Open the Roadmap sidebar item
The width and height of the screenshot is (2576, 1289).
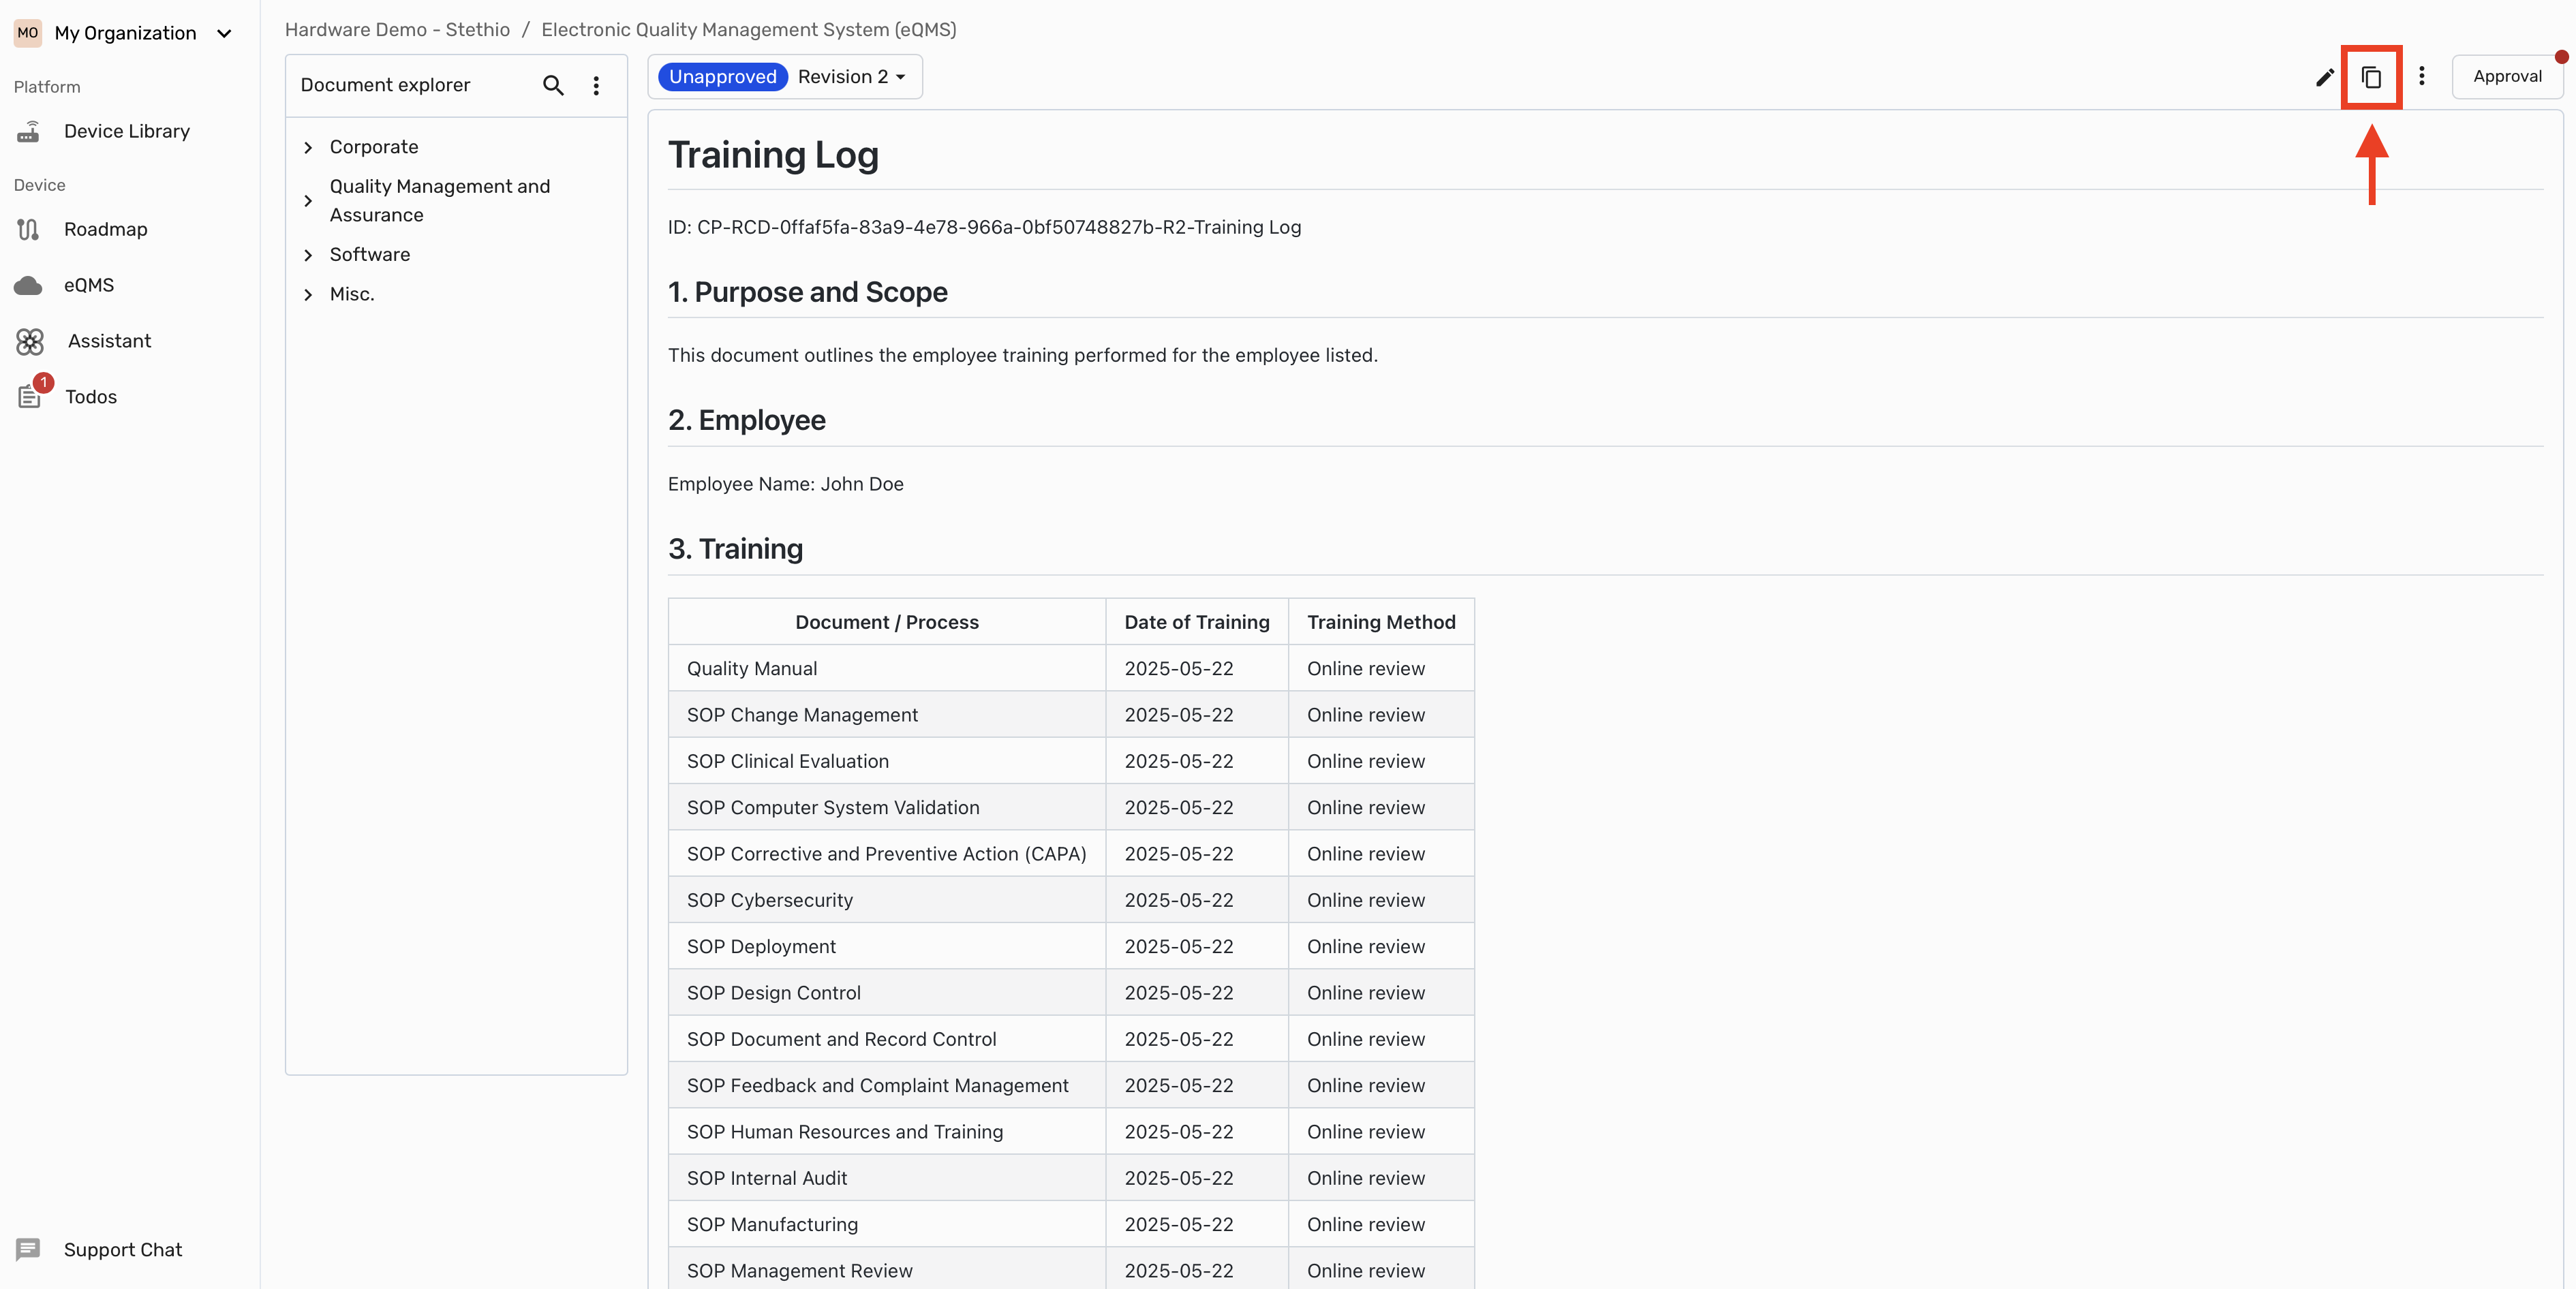coord(105,229)
